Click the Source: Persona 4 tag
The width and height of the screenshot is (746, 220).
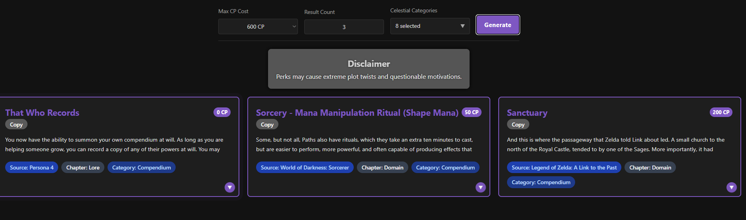32,167
